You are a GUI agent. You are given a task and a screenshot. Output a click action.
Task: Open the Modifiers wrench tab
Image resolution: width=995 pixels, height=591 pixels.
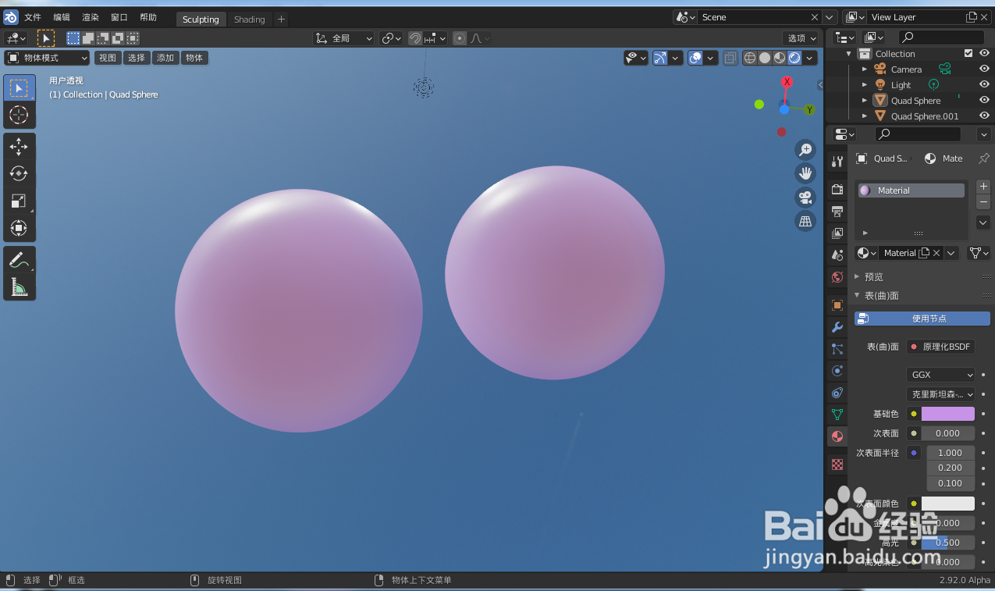click(837, 327)
